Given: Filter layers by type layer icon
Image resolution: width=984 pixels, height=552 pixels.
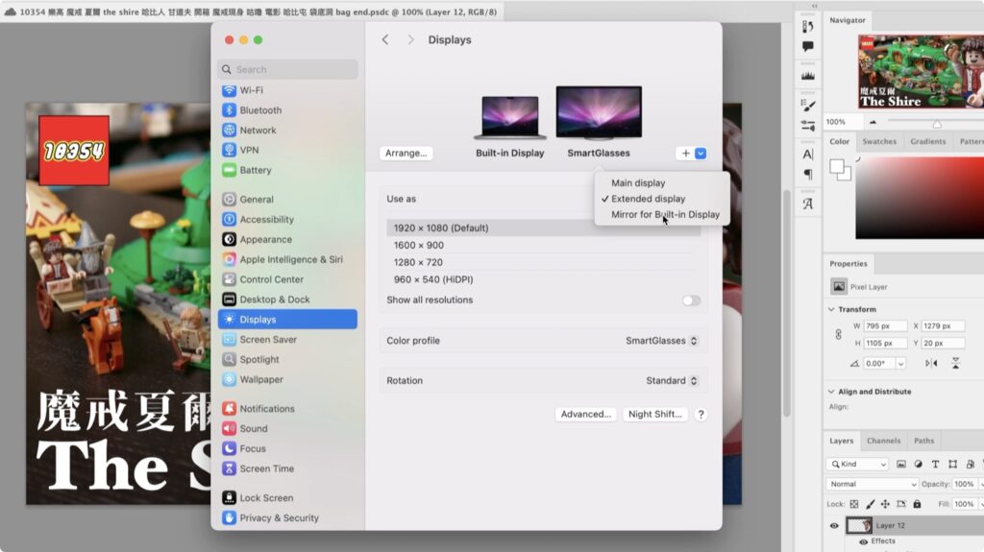Looking at the screenshot, I should (x=935, y=465).
